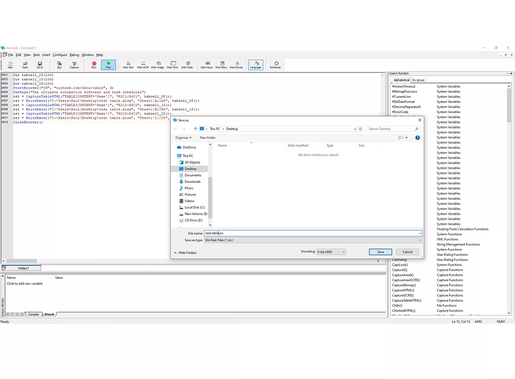Switch to the Alphabetical tab
The height and width of the screenshot is (379, 515).
(401, 80)
